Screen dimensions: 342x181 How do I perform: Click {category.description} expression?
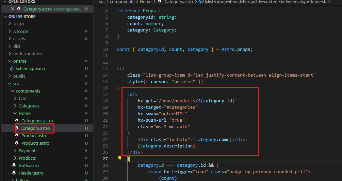pyautogui.click(x=166, y=146)
